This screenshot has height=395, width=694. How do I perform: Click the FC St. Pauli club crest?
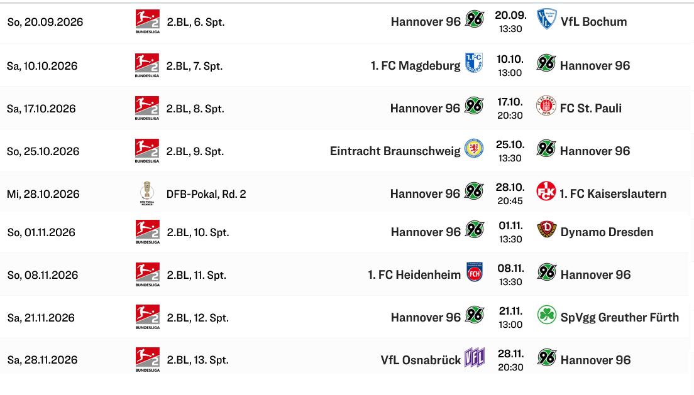coord(546,106)
